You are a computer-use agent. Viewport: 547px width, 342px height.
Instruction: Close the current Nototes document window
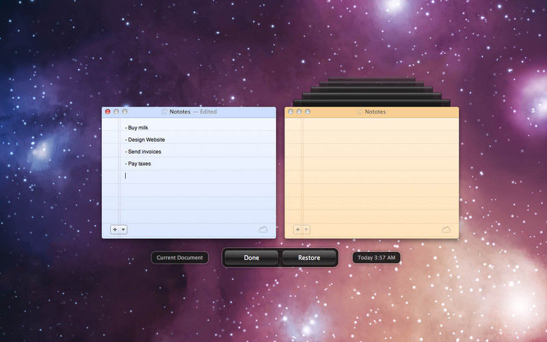point(108,111)
